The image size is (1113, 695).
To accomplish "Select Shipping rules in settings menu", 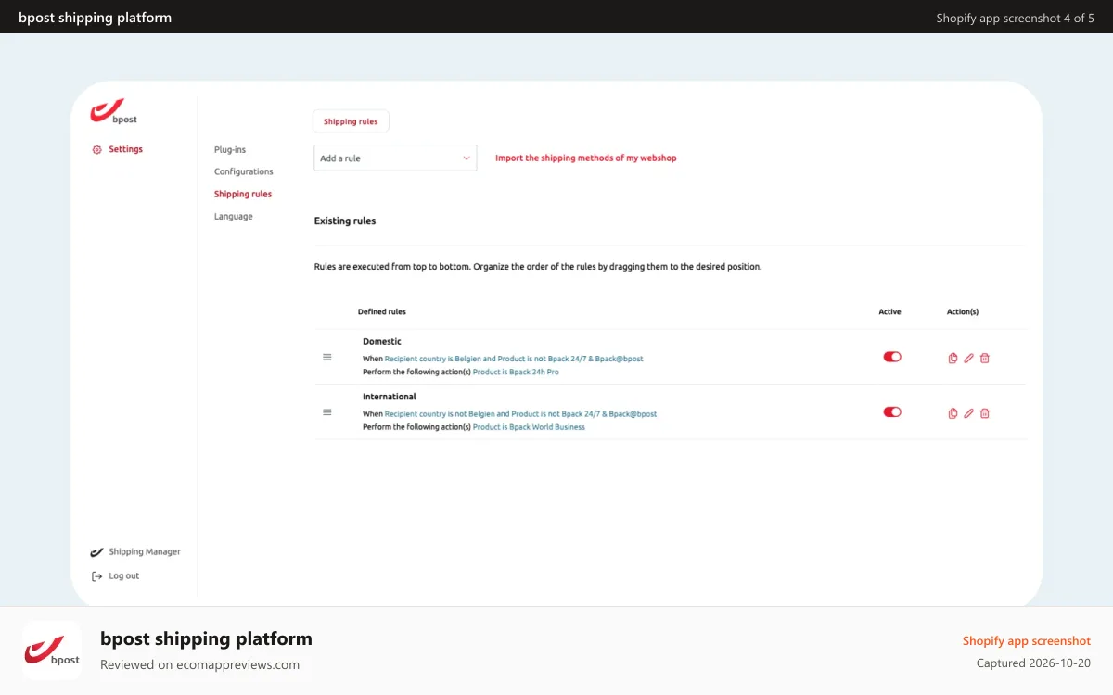I will [x=243, y=194].
